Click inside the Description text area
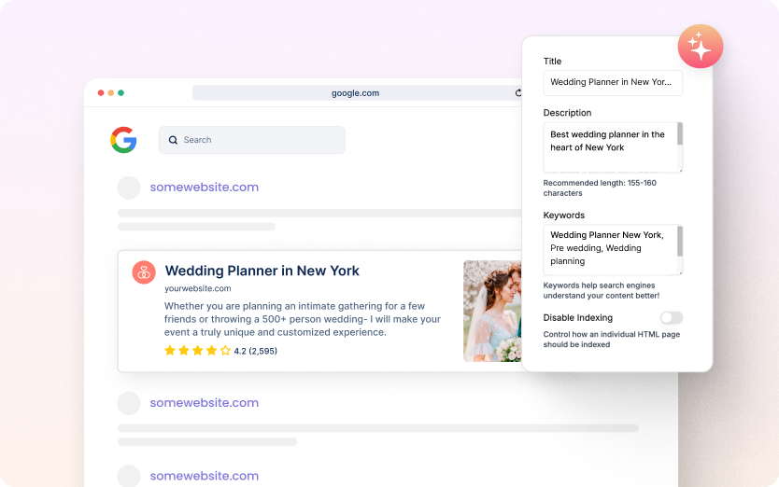This screenshot has width=779, height=487. point(609,146)
